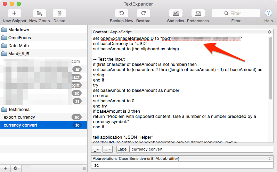Click the Help question mark icon

(268, 13)
